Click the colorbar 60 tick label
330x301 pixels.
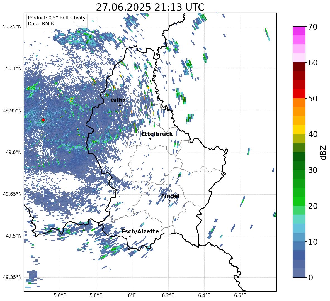313,63
